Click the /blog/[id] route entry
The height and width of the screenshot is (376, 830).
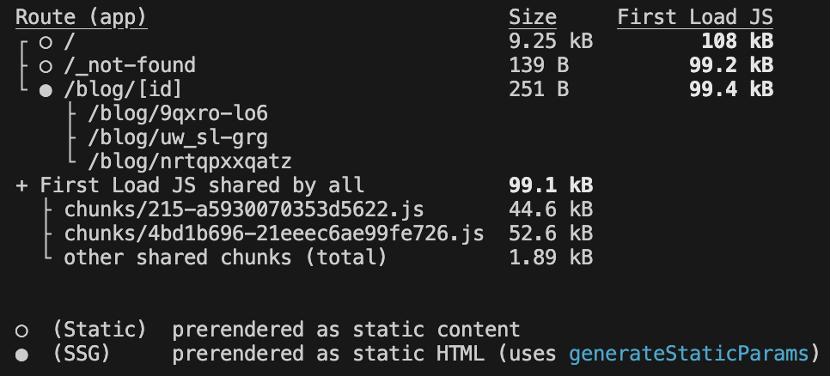(123, 89)
